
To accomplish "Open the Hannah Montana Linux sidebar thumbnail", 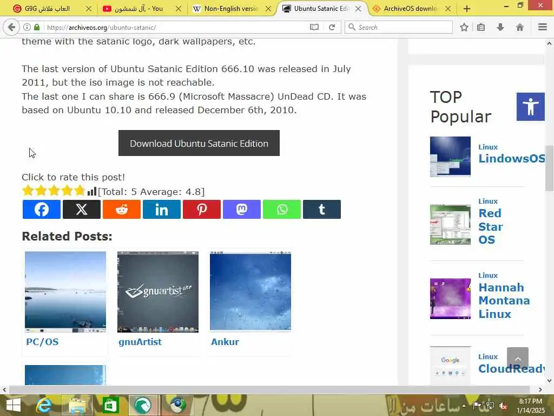I will coord(450,298).
